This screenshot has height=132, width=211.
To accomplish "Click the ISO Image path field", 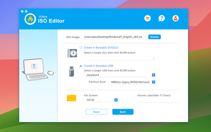I will [114, 37].
